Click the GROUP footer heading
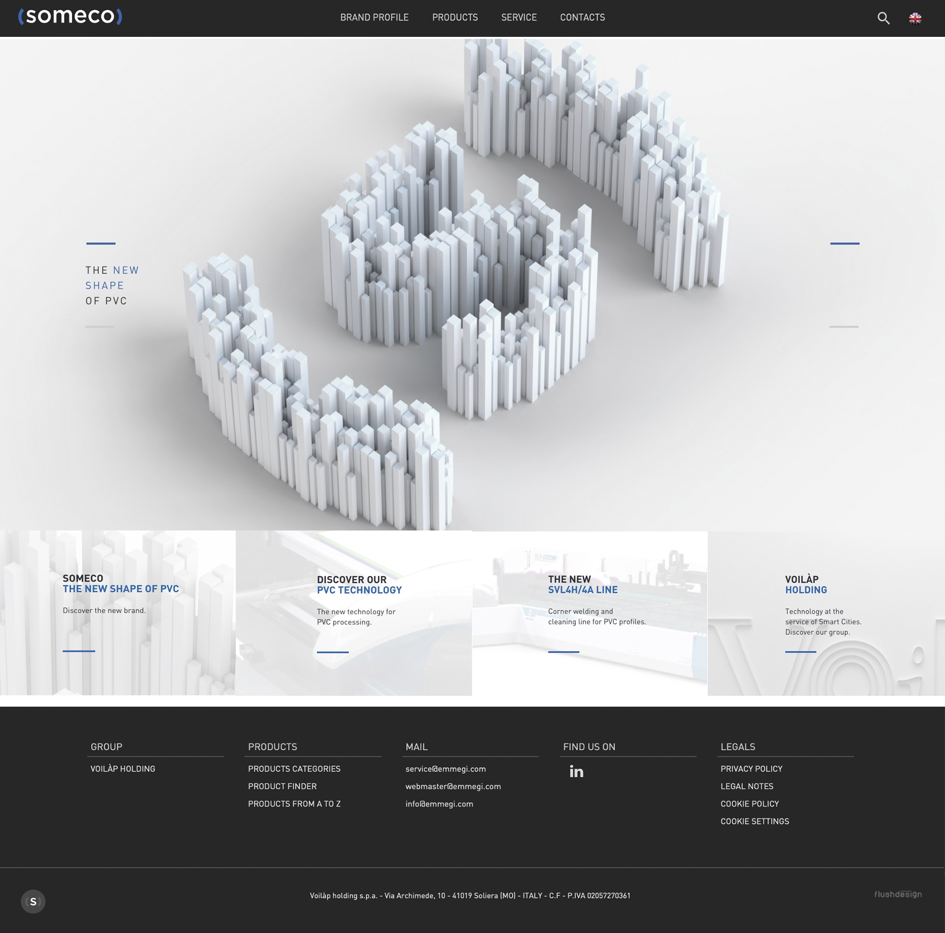Viewport: 945px width, 933px height. click(x=106, y=746)
